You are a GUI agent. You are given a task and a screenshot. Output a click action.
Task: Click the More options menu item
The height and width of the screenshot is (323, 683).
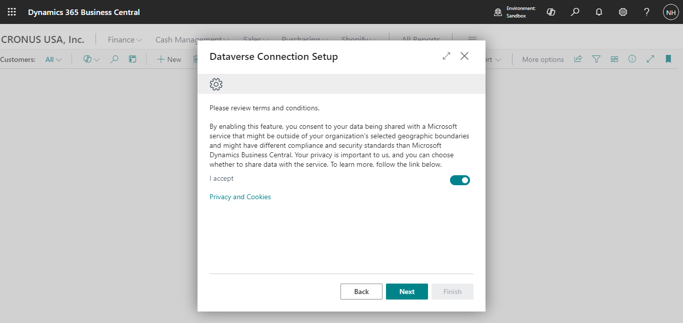[542, 59]
